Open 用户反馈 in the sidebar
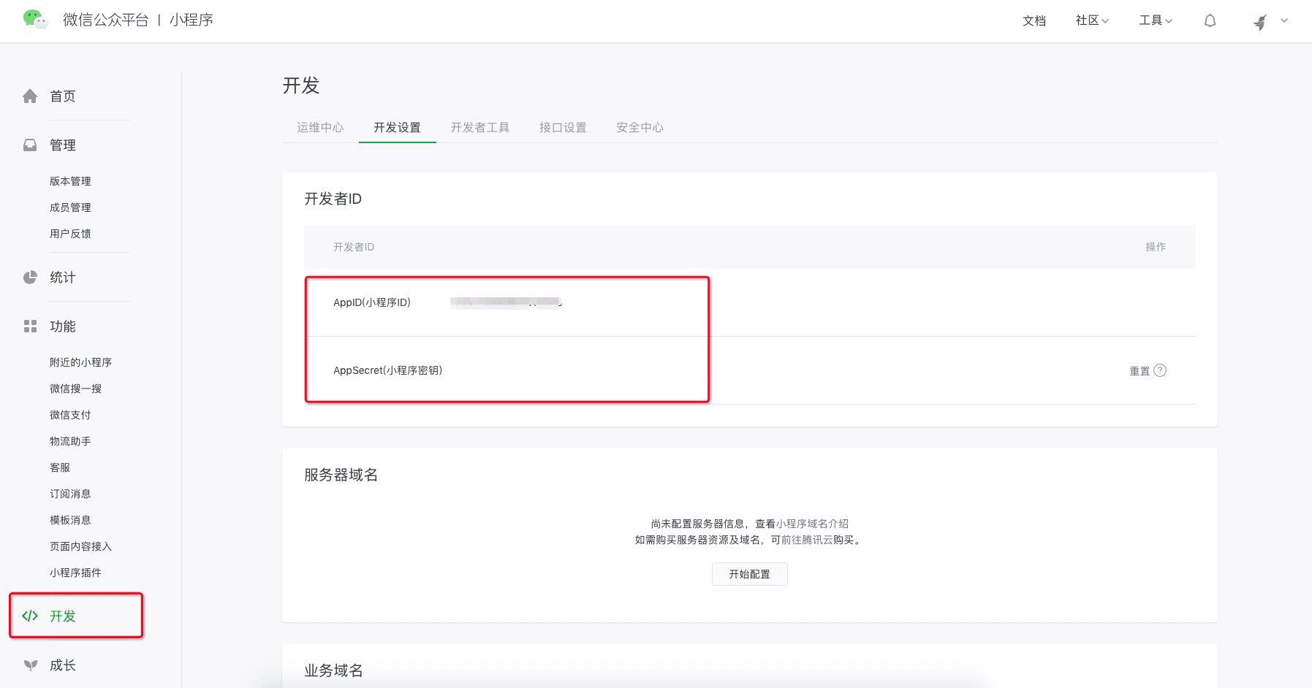1312x688 pixels. 70,234
